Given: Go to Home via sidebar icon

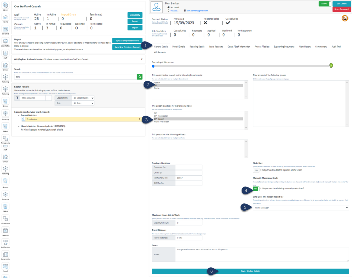Looking at the screenshot, I should pos(6,17).
